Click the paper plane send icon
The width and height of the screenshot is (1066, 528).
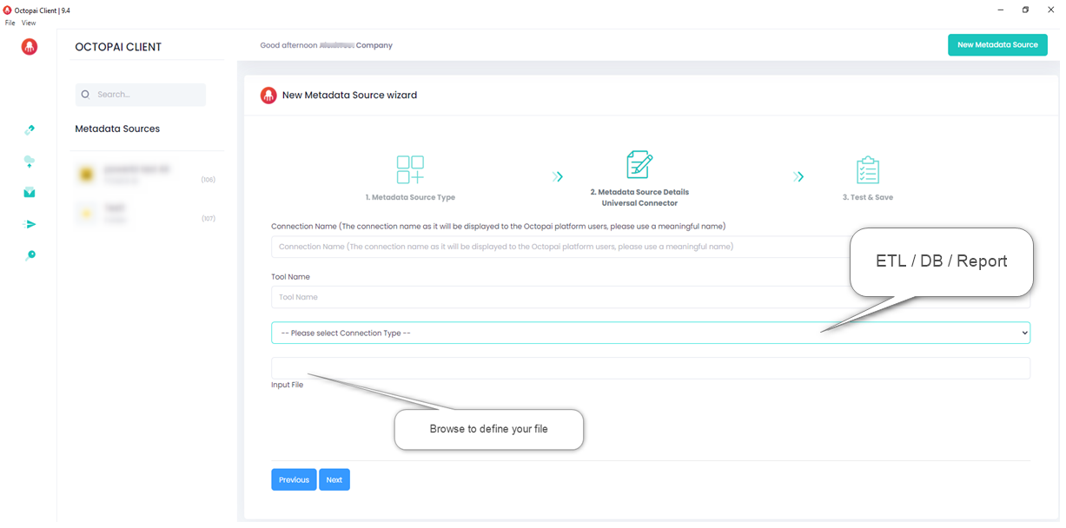[x=30, y=224]
